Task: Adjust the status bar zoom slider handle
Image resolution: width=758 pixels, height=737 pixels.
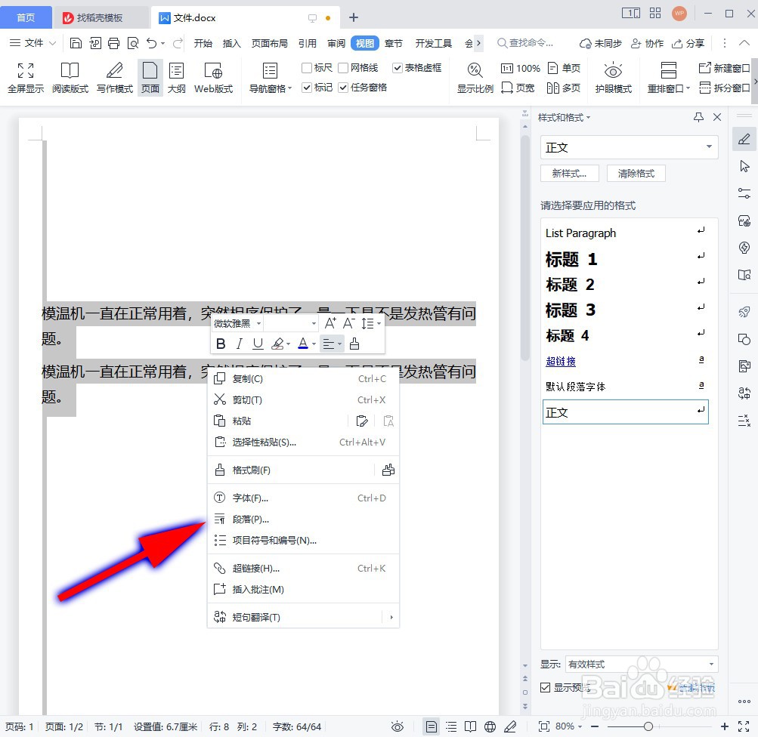Action: click(x=648, y=726)
